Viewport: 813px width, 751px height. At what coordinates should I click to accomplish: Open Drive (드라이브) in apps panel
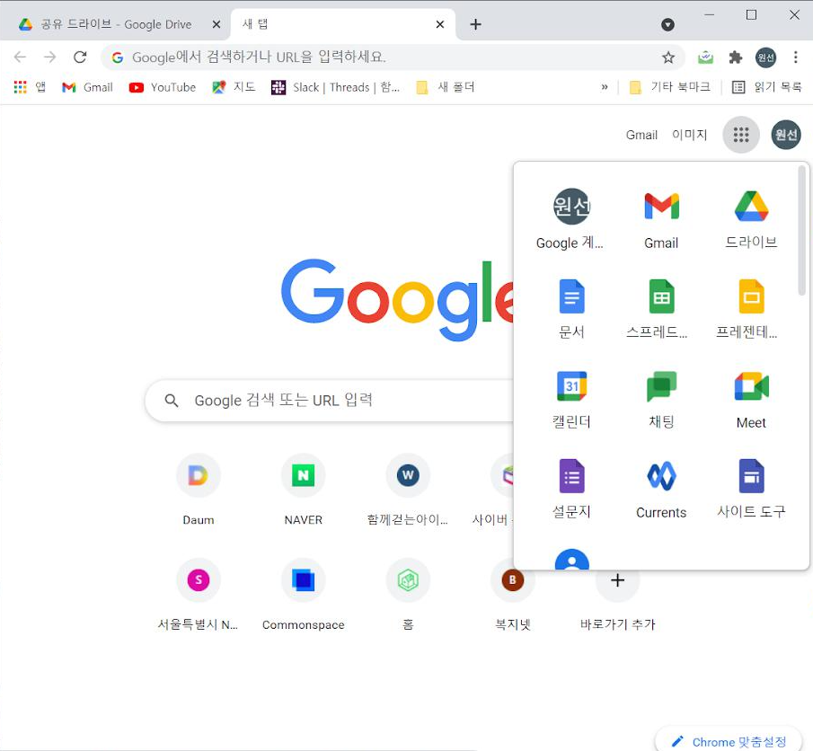pyautogui.click(x=751, y=220)
